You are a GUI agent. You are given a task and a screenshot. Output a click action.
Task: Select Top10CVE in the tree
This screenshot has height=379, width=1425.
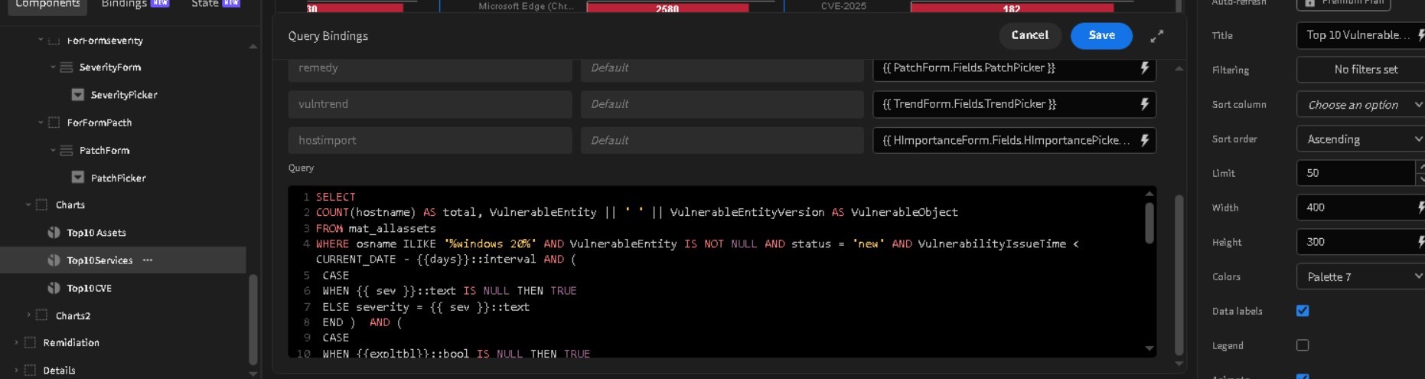(x=89, y=288)
